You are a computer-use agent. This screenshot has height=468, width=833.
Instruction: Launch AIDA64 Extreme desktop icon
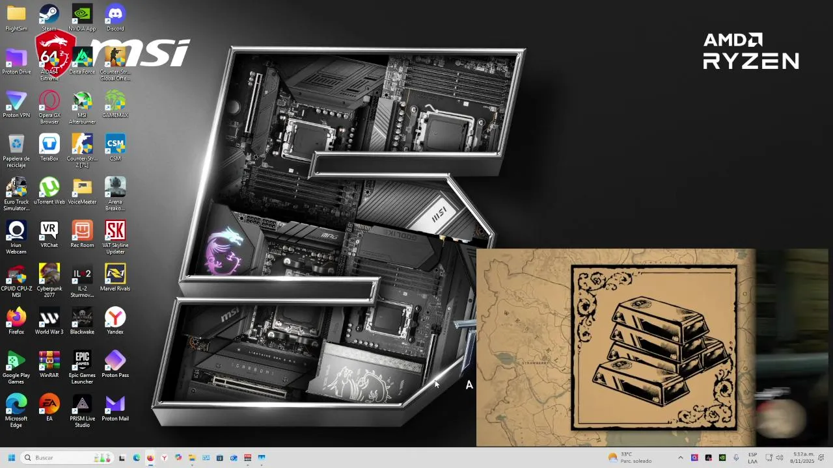coord(49,64)
